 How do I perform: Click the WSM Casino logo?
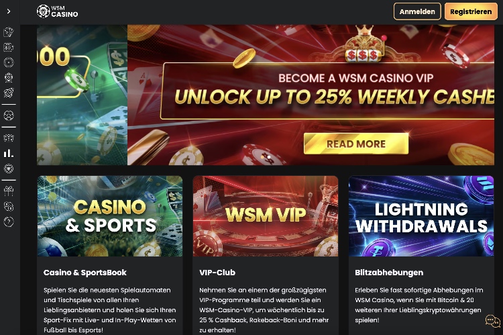58,11
